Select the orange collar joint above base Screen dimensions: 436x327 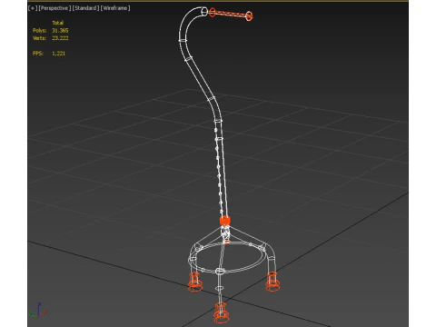(224, 221)
